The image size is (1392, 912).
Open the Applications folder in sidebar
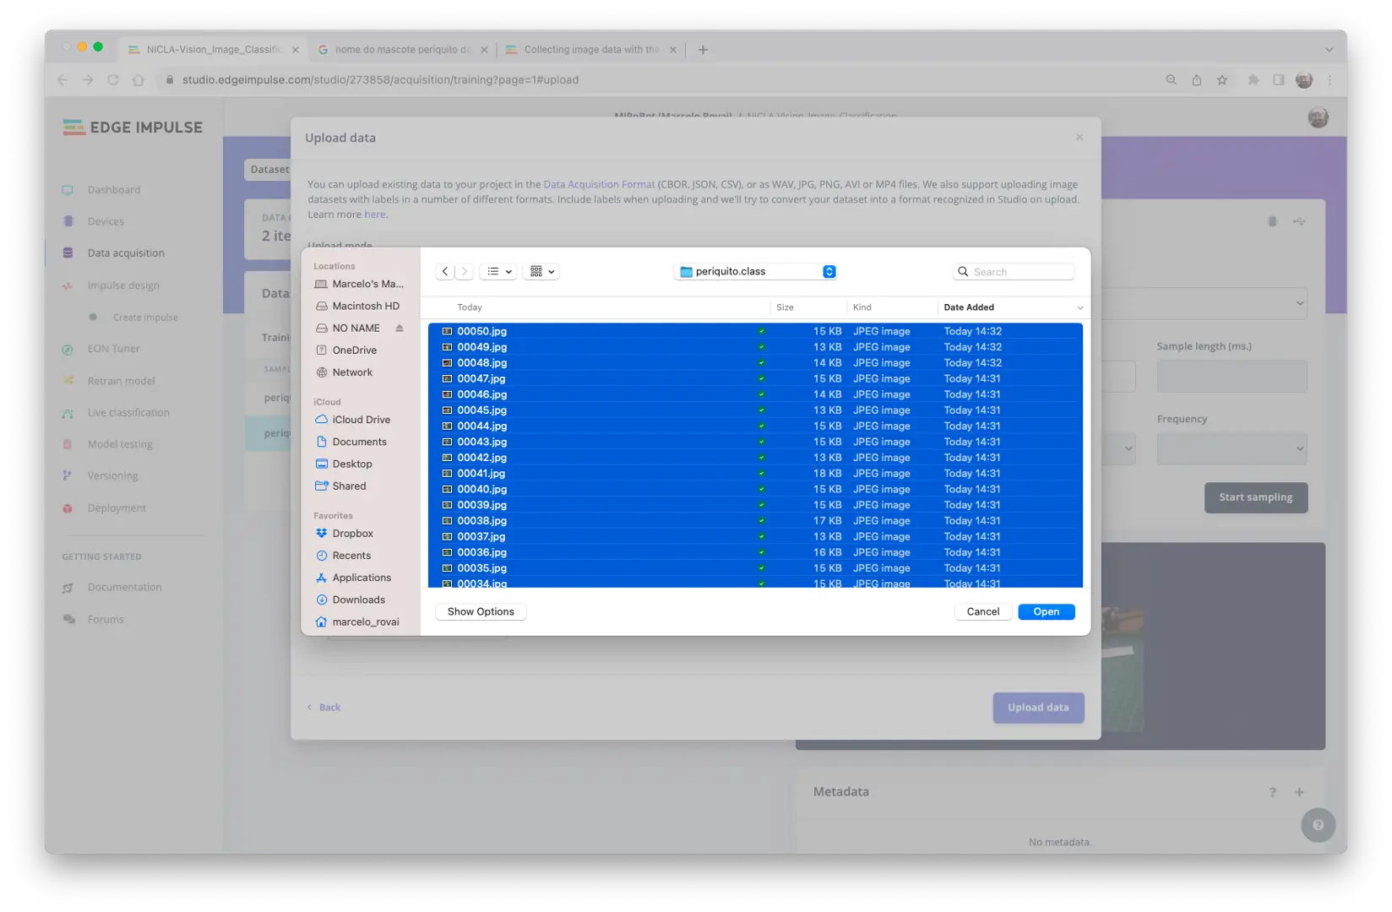pos(362,578)
